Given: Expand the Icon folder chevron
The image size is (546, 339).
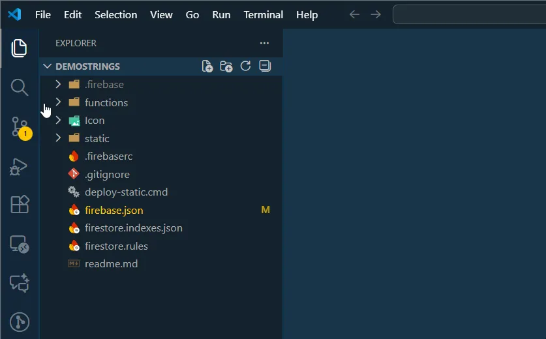Looking at the screenshot, I should (x=58, y=120).
